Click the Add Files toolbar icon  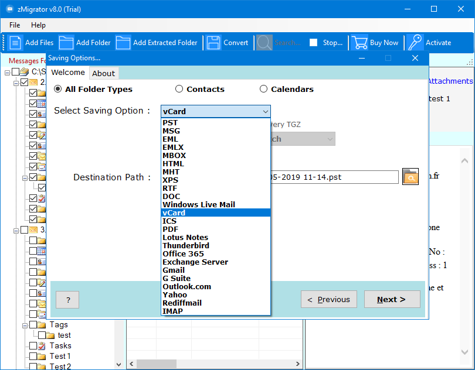[16, 43]
